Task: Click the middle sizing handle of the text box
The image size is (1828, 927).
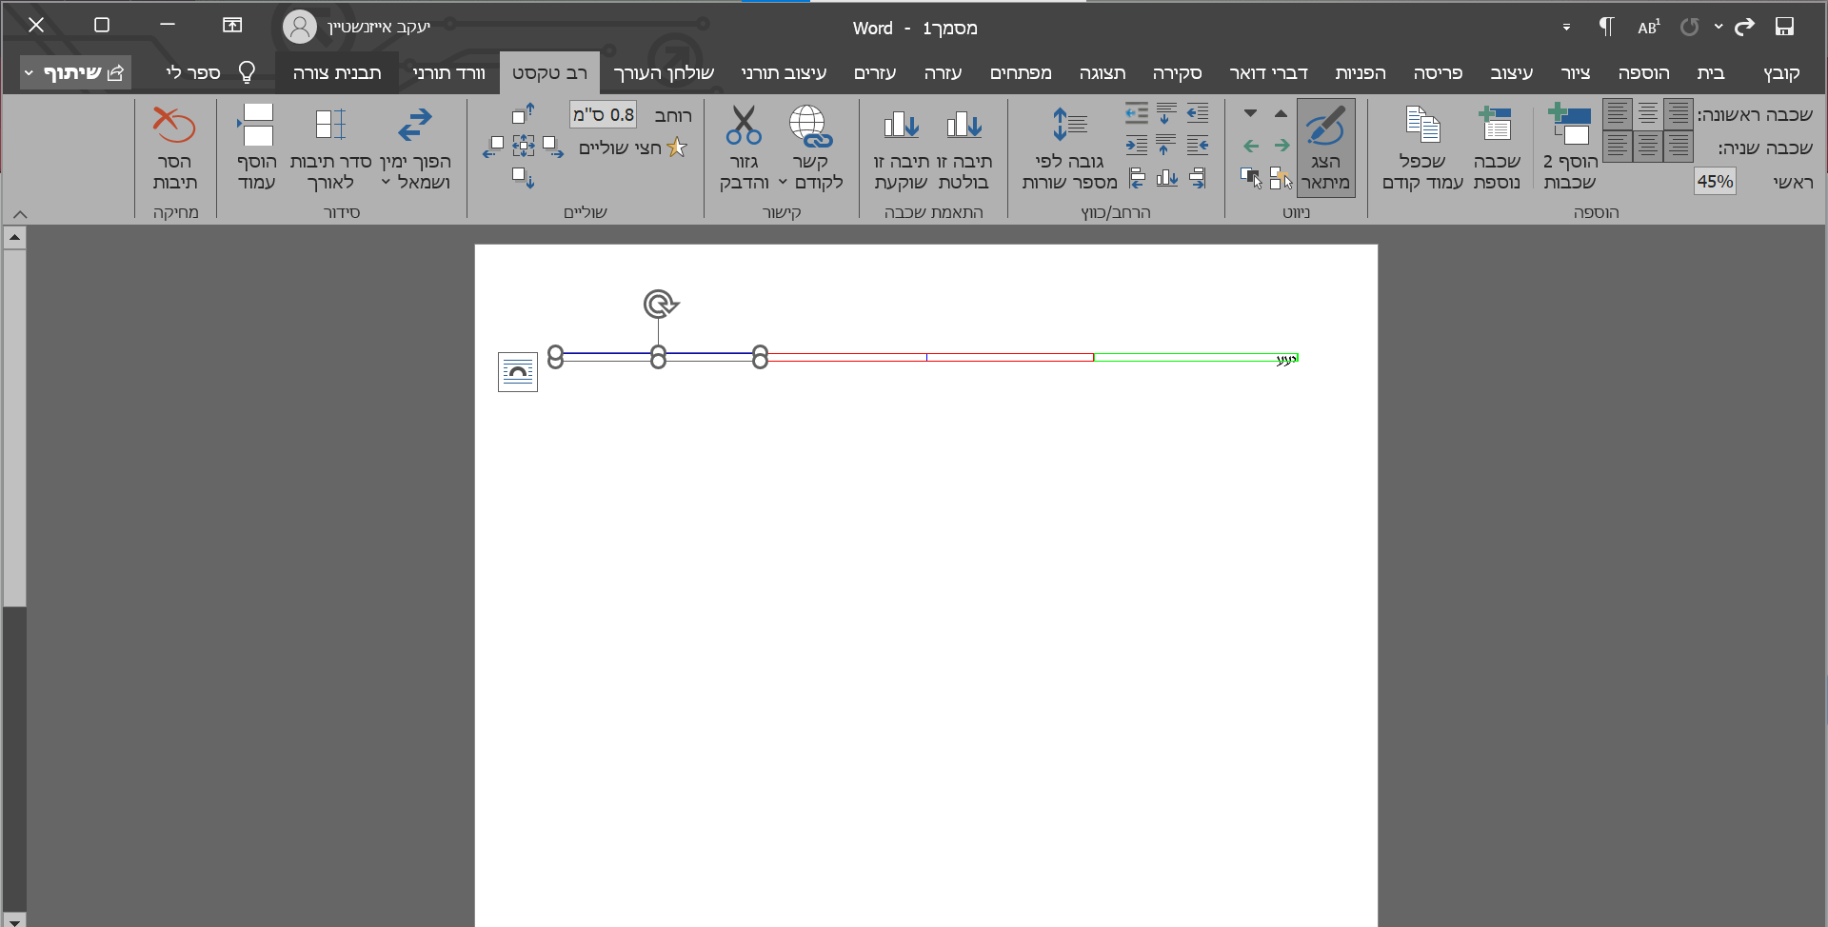Action: click(x=658, y=357)
